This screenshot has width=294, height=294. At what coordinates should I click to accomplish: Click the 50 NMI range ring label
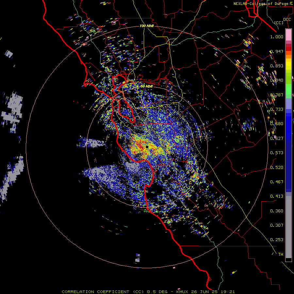tap(147, 87)
